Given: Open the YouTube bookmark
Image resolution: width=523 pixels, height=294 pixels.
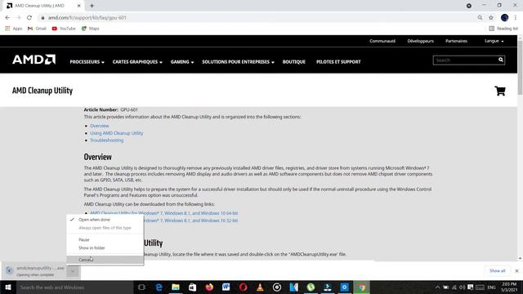Looking at the screenshot, I should (x=64, y=29).
